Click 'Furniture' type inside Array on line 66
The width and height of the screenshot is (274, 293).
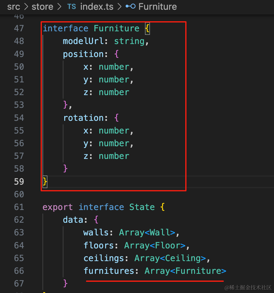(x=198, y=271)
